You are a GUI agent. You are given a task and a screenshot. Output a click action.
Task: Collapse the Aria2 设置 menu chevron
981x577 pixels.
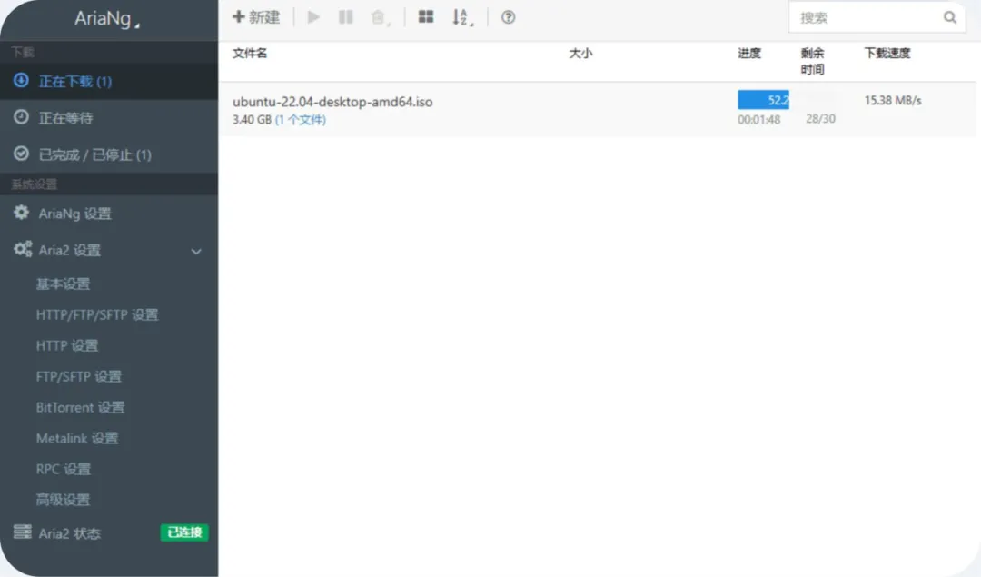point(196,252)
